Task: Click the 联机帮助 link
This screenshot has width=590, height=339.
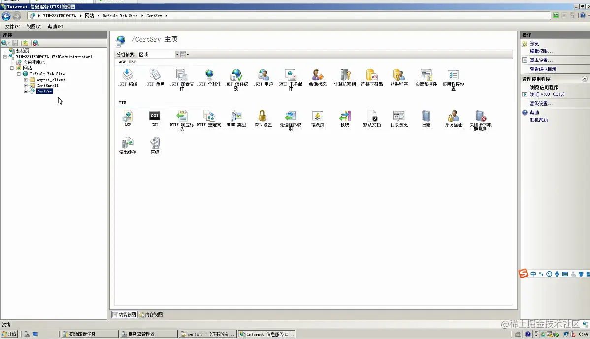Action: coord(539,120)
